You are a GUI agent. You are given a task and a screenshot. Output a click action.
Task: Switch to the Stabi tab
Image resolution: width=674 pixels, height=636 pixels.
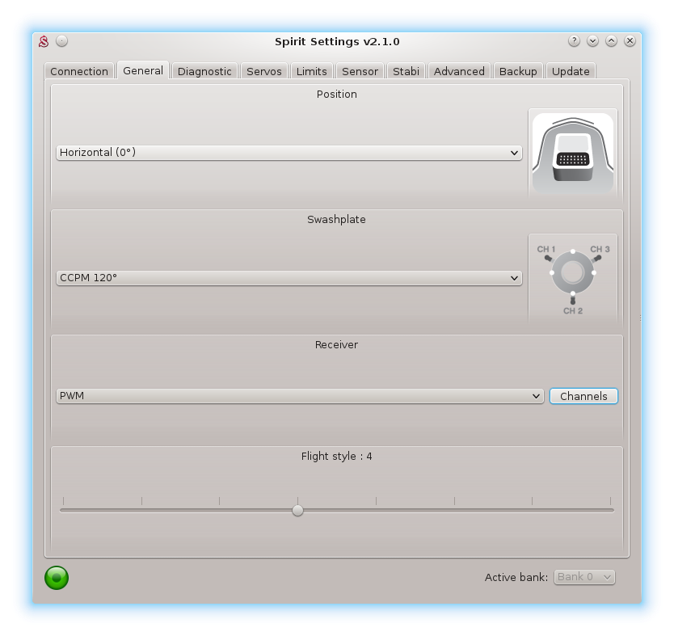coord(406,71)
